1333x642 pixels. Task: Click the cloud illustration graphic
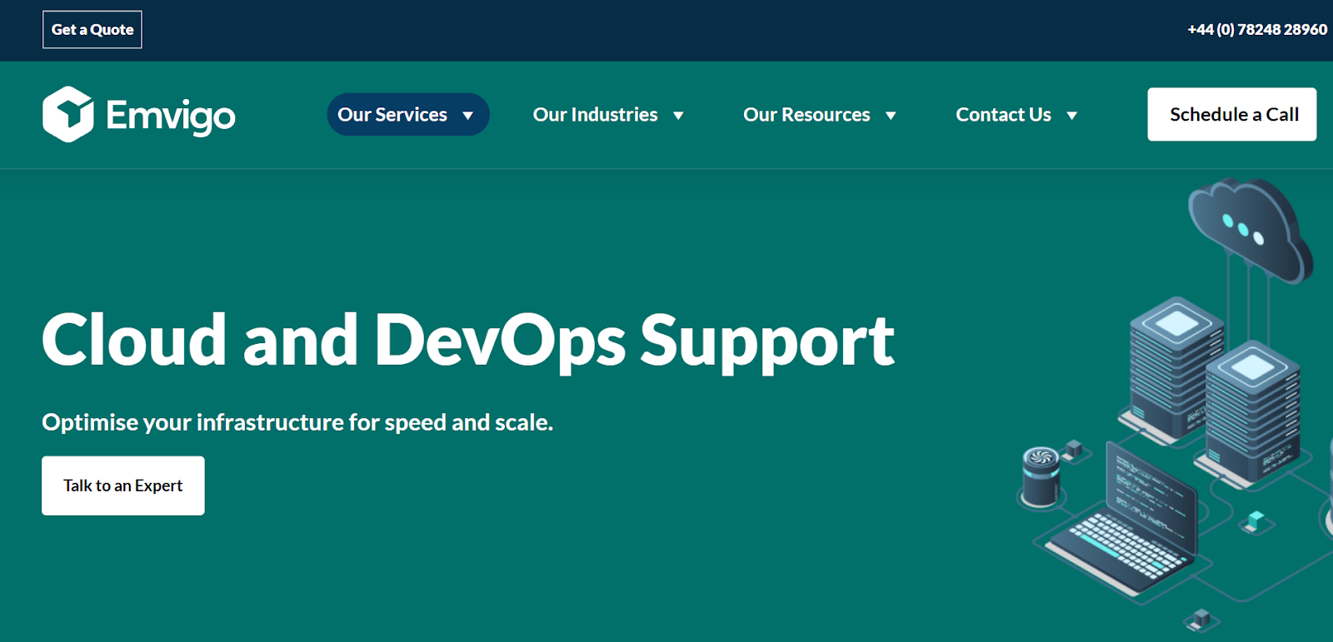pos(1250,231)
